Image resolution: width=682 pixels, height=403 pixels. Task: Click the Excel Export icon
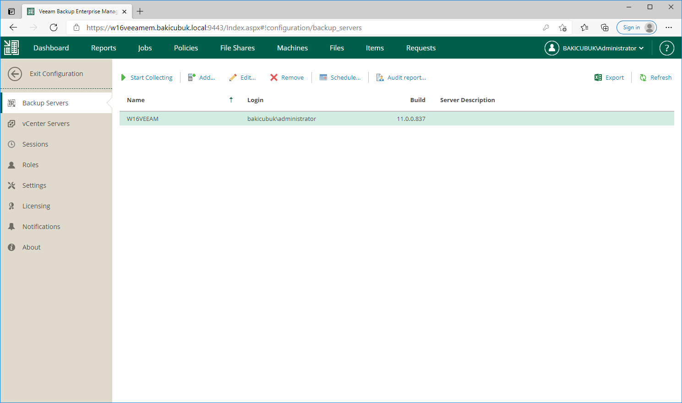[598, 77]
